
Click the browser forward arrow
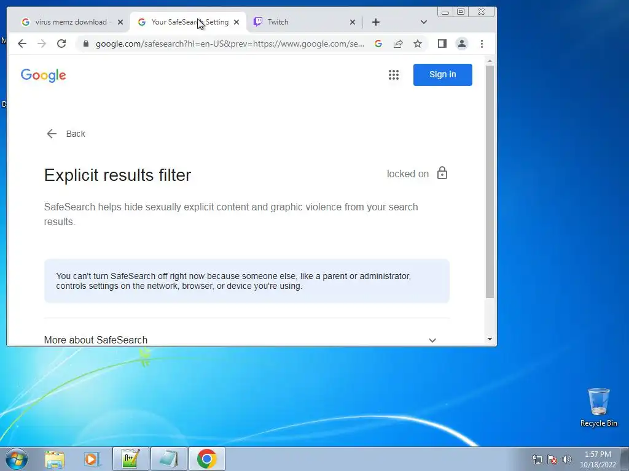click(42, 44)
